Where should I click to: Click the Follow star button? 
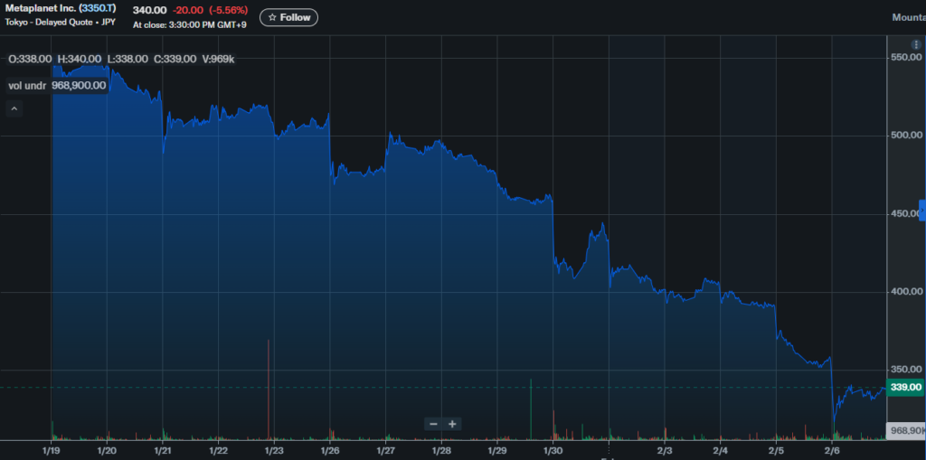point(288,17)
